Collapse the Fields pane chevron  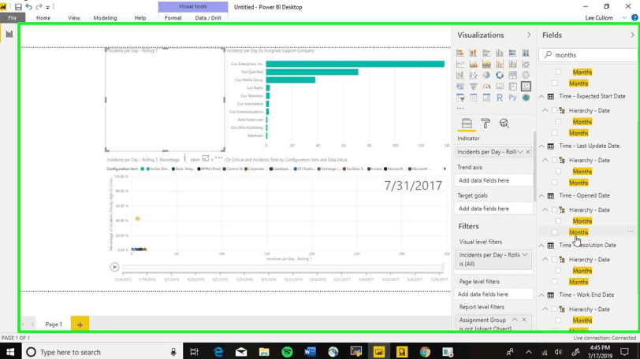click(x=633, y=35)
